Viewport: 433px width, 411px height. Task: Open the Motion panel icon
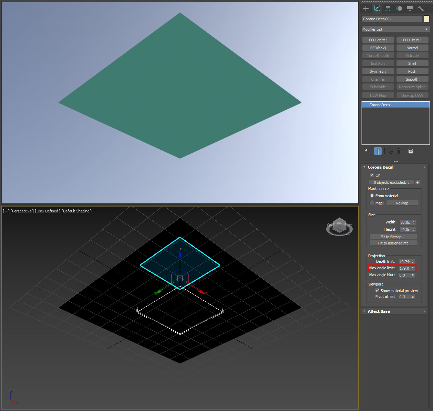click(x=399, y=9)
